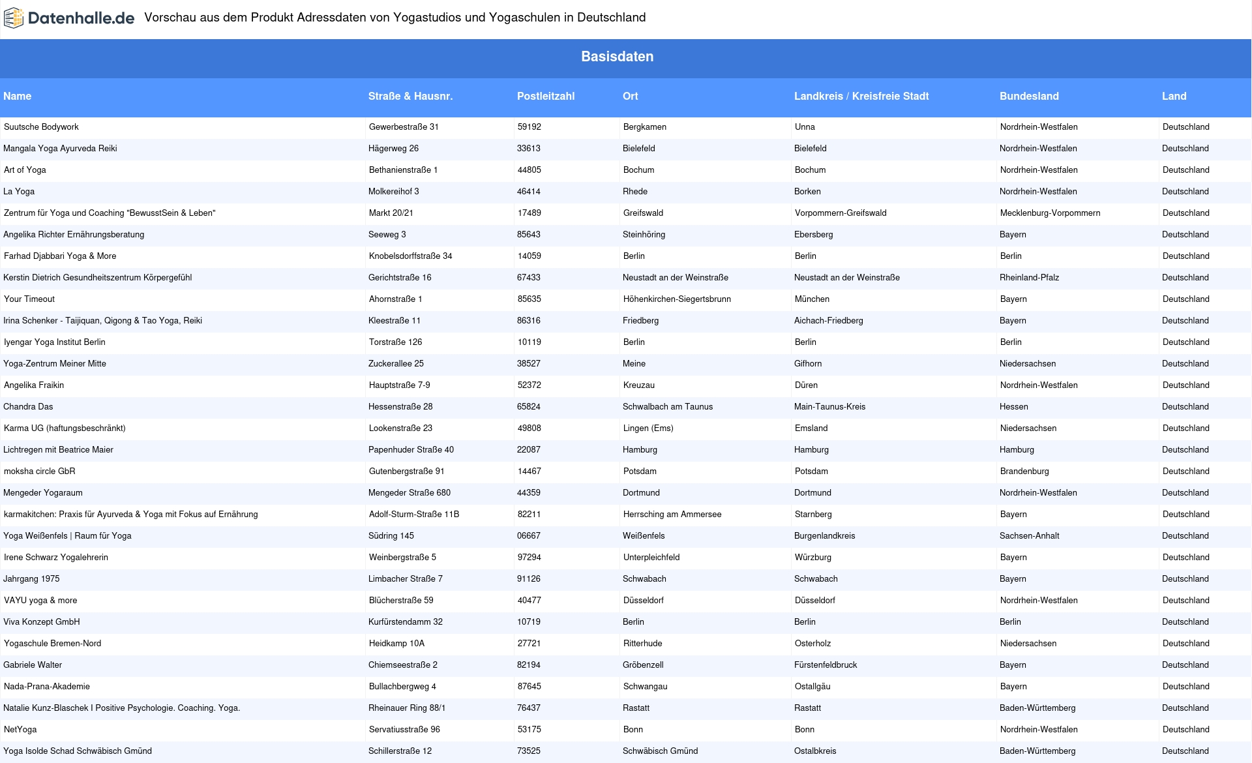This screenshot has height=763, width=1252.
Task: Select VAYU yoga & more
Action: click(40, 600)
